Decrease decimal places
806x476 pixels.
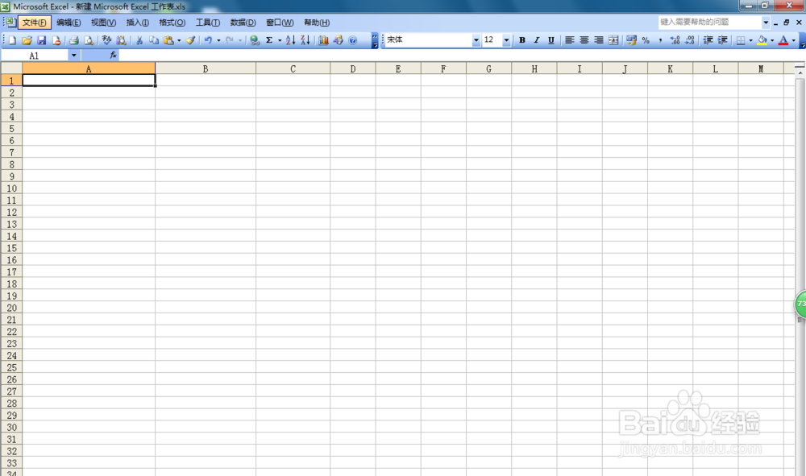690,40
